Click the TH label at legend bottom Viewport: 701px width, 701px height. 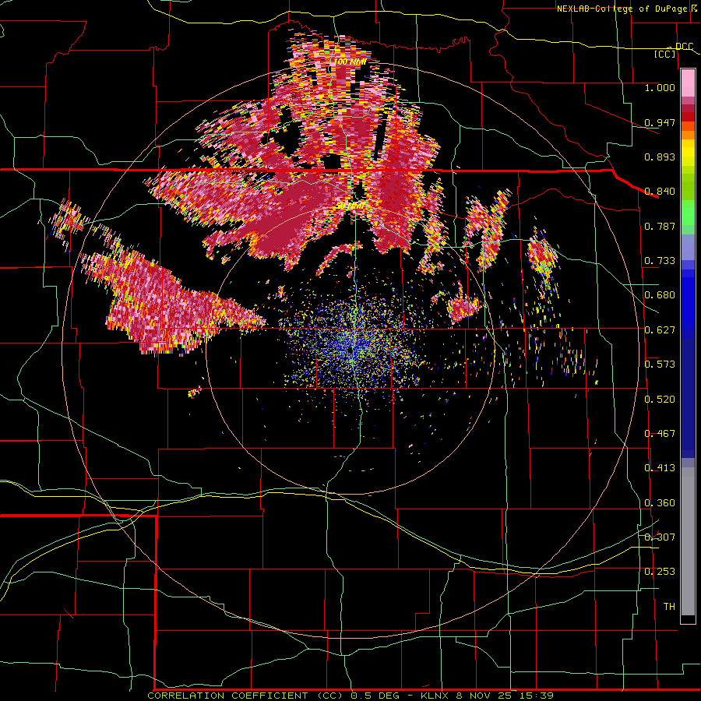click(x=669, y=607)
